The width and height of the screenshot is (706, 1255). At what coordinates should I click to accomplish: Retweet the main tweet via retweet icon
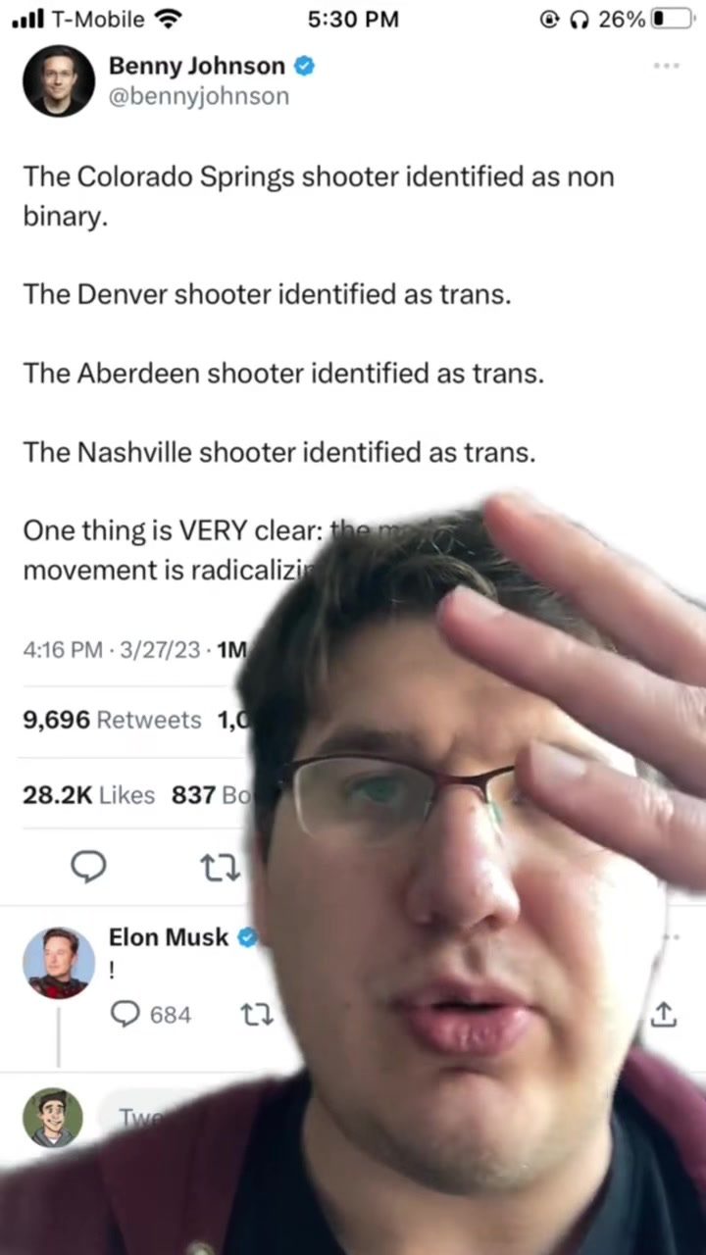point(220,868)
